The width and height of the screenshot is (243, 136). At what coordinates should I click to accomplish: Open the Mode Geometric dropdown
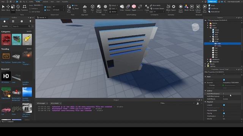[x=38, y=5]
